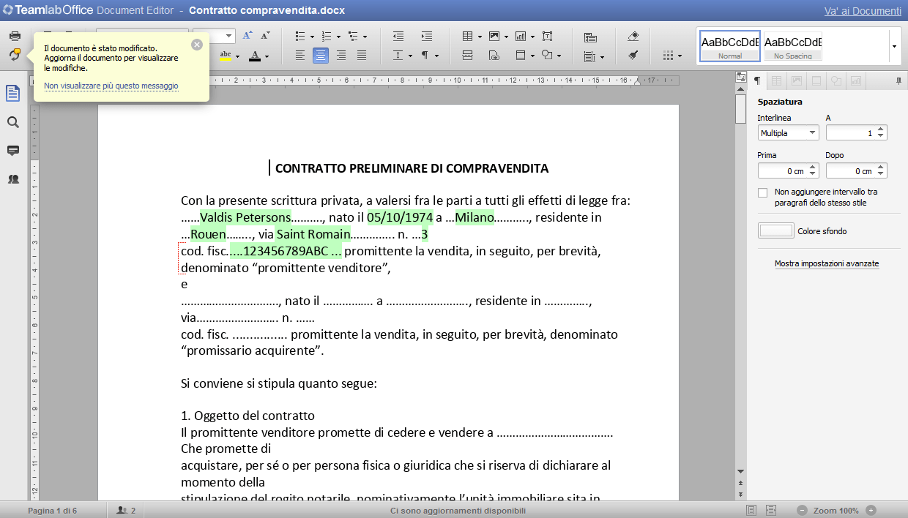Click the Colore sfondo swatch

[x=775, y=230]
